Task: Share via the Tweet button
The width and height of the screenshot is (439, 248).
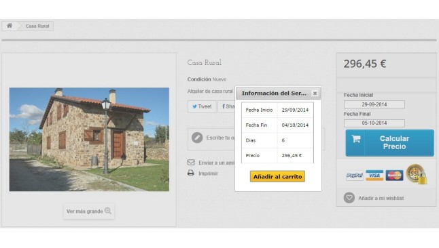Action: 202,106
